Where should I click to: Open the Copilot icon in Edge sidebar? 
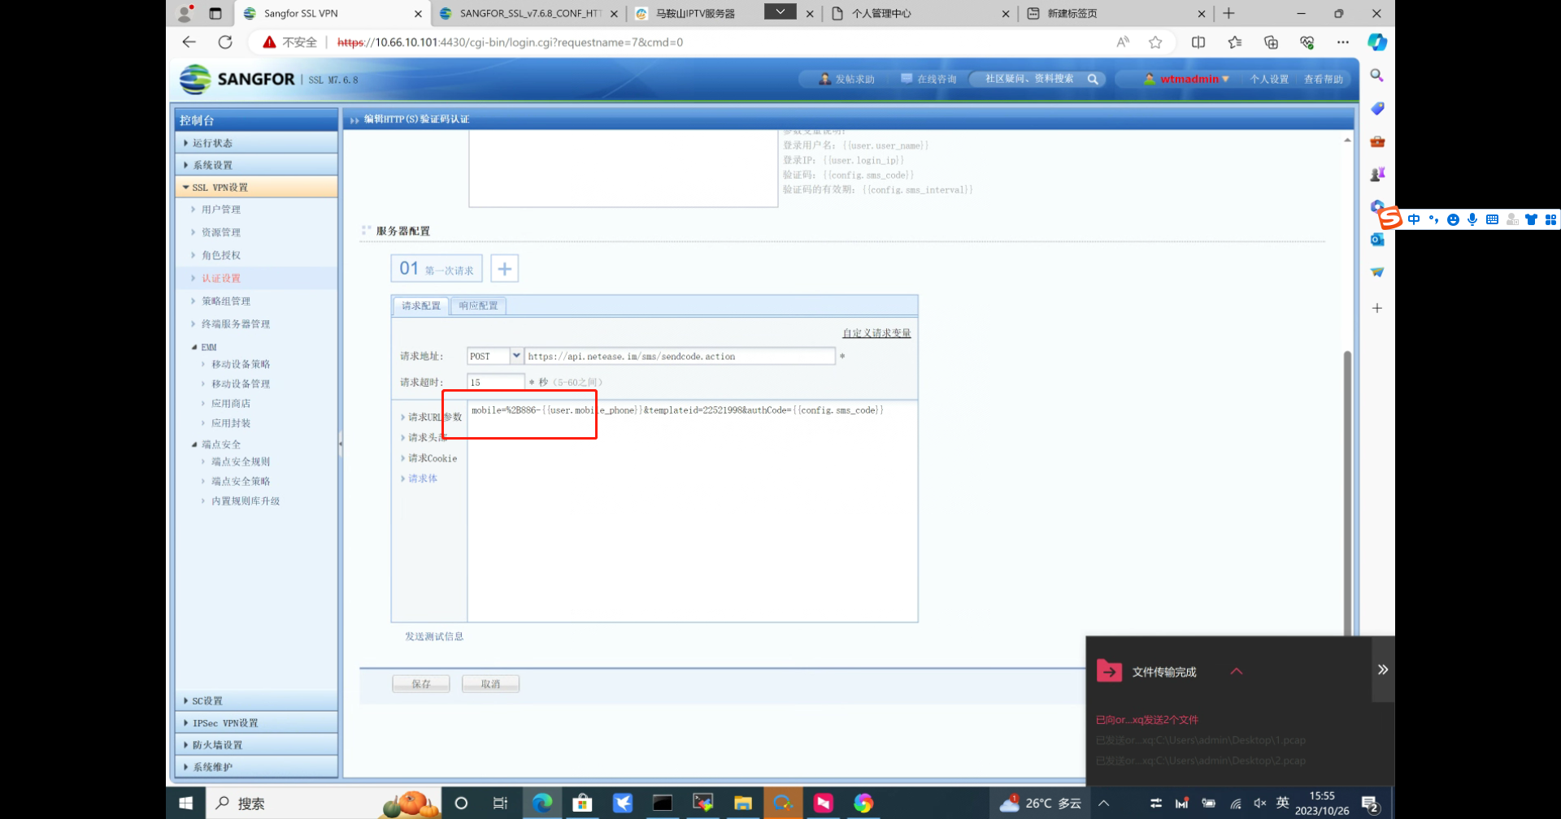pyautogui.click(x=1376, y=42)
